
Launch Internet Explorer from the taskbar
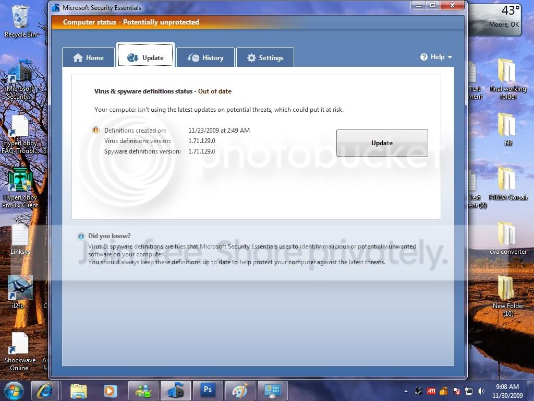(x=45, y=391)
